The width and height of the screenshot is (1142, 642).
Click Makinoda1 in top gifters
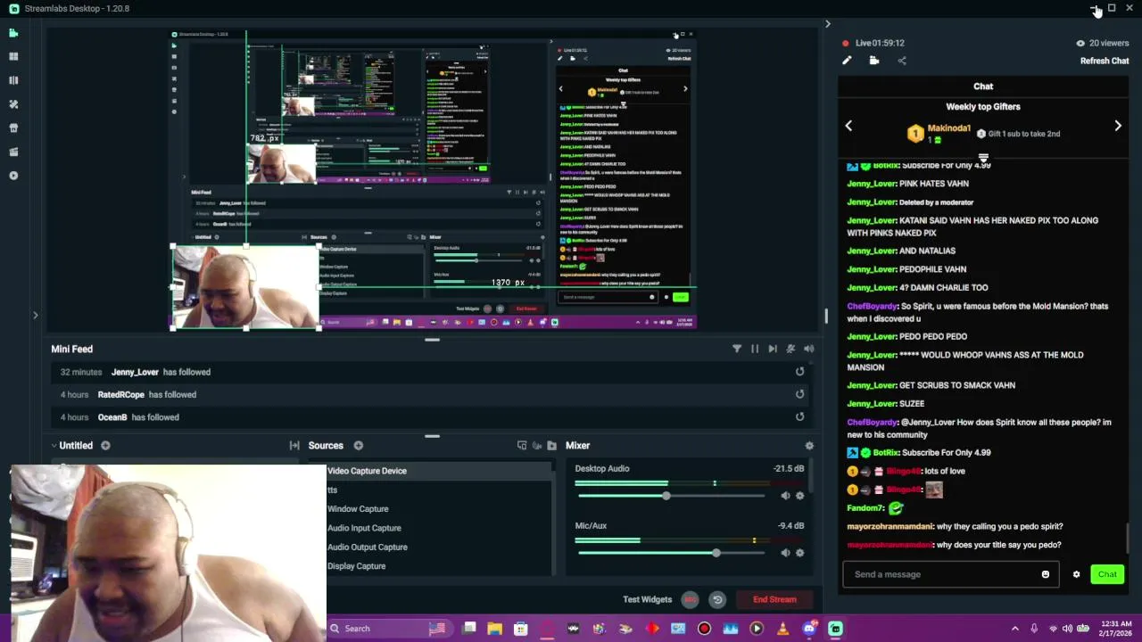948,128
